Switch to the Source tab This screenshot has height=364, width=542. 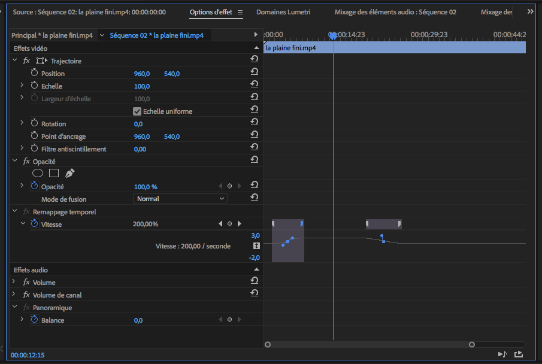(x=89, y=12)
